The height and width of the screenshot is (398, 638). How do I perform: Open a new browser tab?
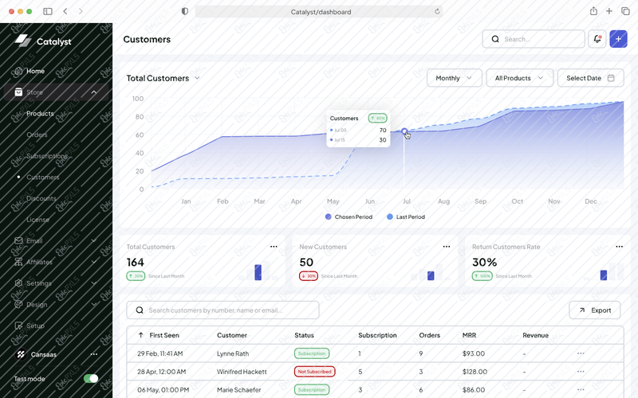(609, 11)
